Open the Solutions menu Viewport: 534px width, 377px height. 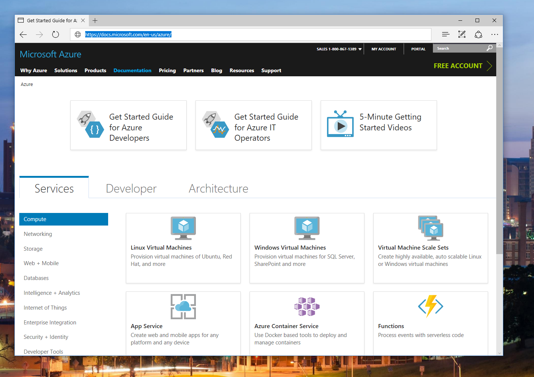[66, 70]
